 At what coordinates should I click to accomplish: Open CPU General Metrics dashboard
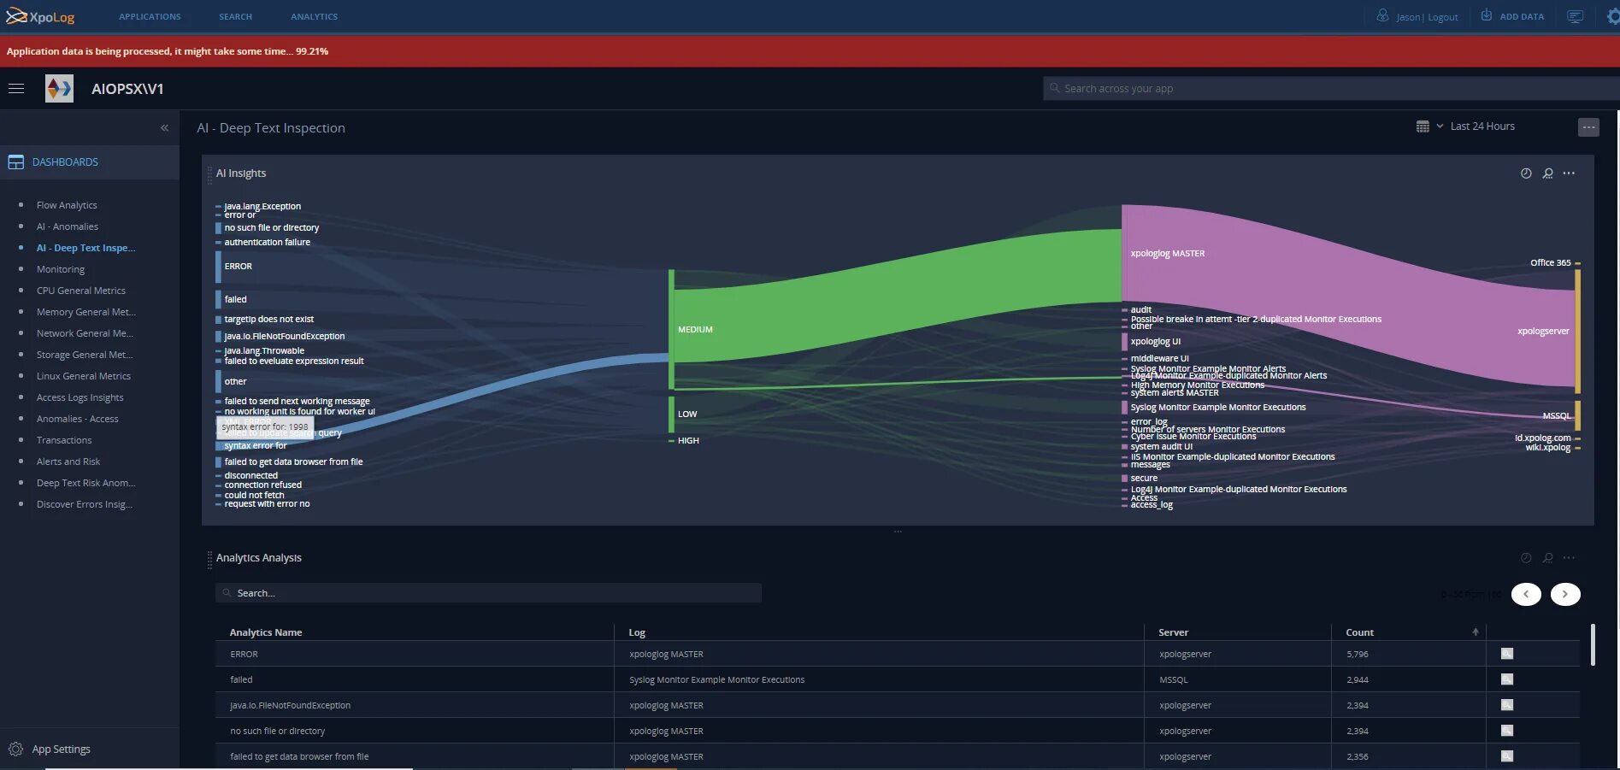[x=81, y=291]
